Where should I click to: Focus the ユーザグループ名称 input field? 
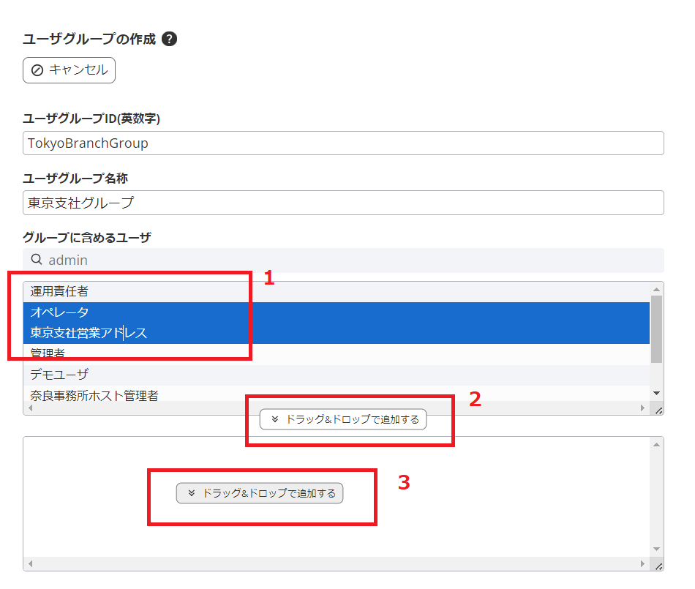(343, 203)
